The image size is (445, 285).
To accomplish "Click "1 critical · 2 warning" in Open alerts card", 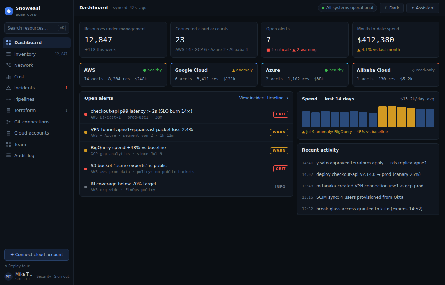I will pyautogui.click(x=291, y=50).
